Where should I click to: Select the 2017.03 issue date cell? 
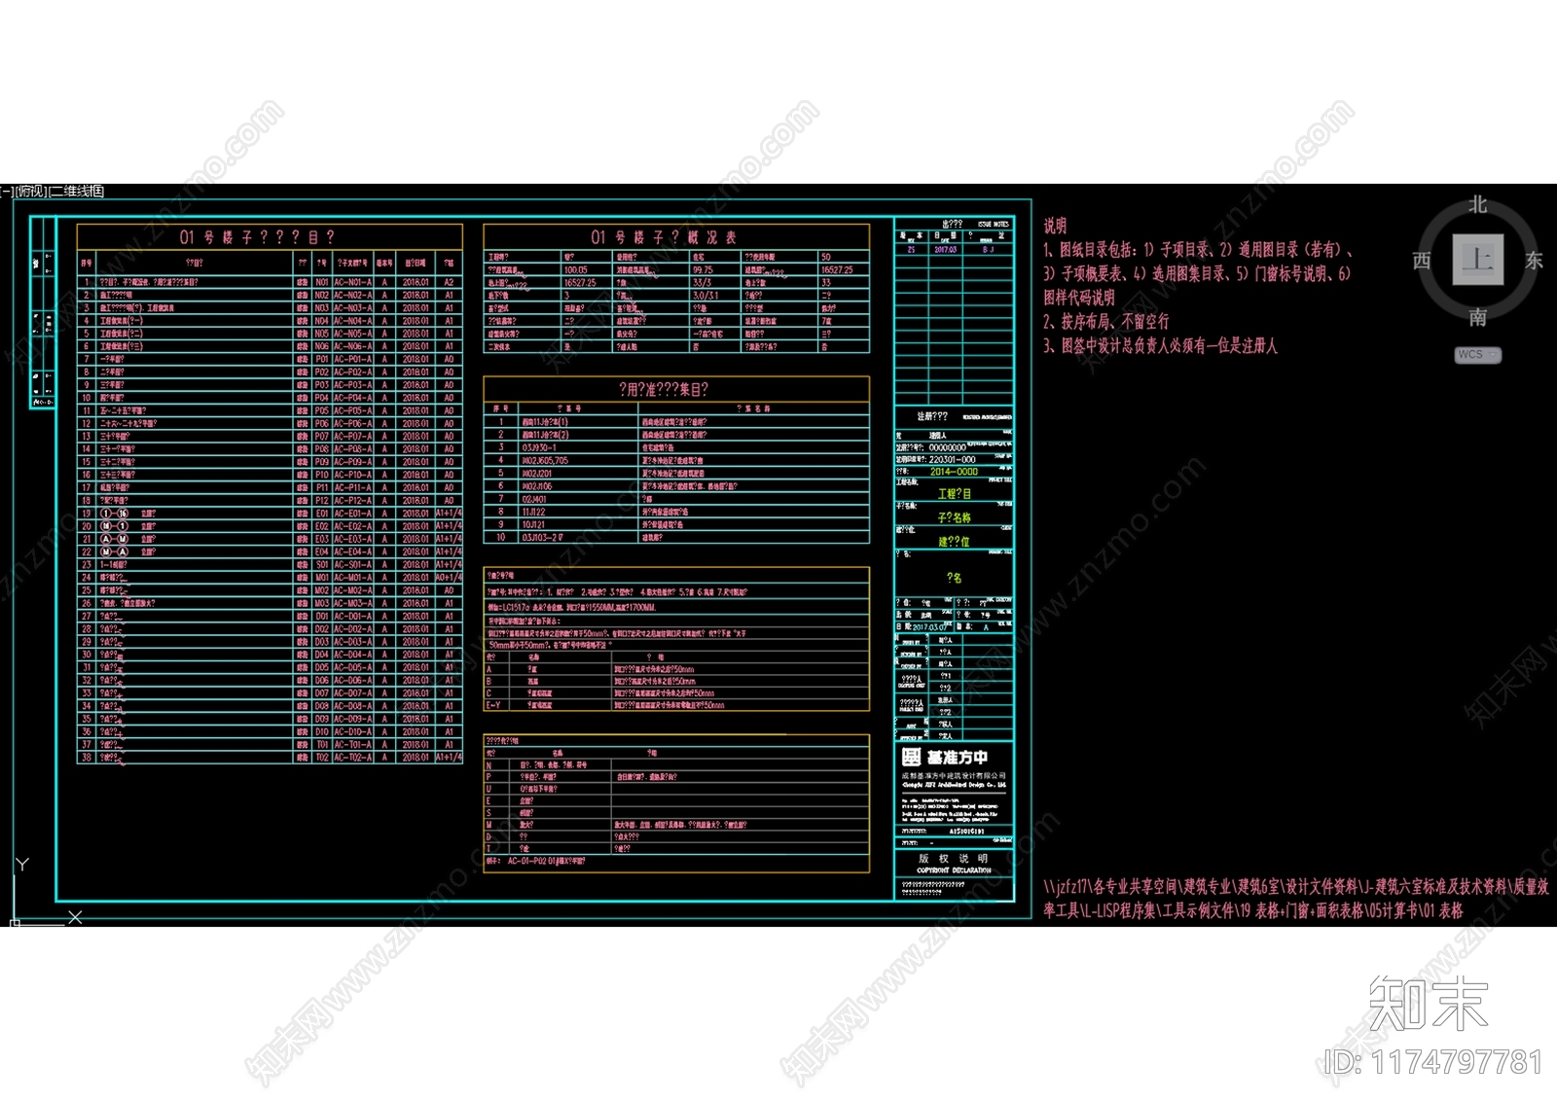pyautogui.click(x=945, y=250)
